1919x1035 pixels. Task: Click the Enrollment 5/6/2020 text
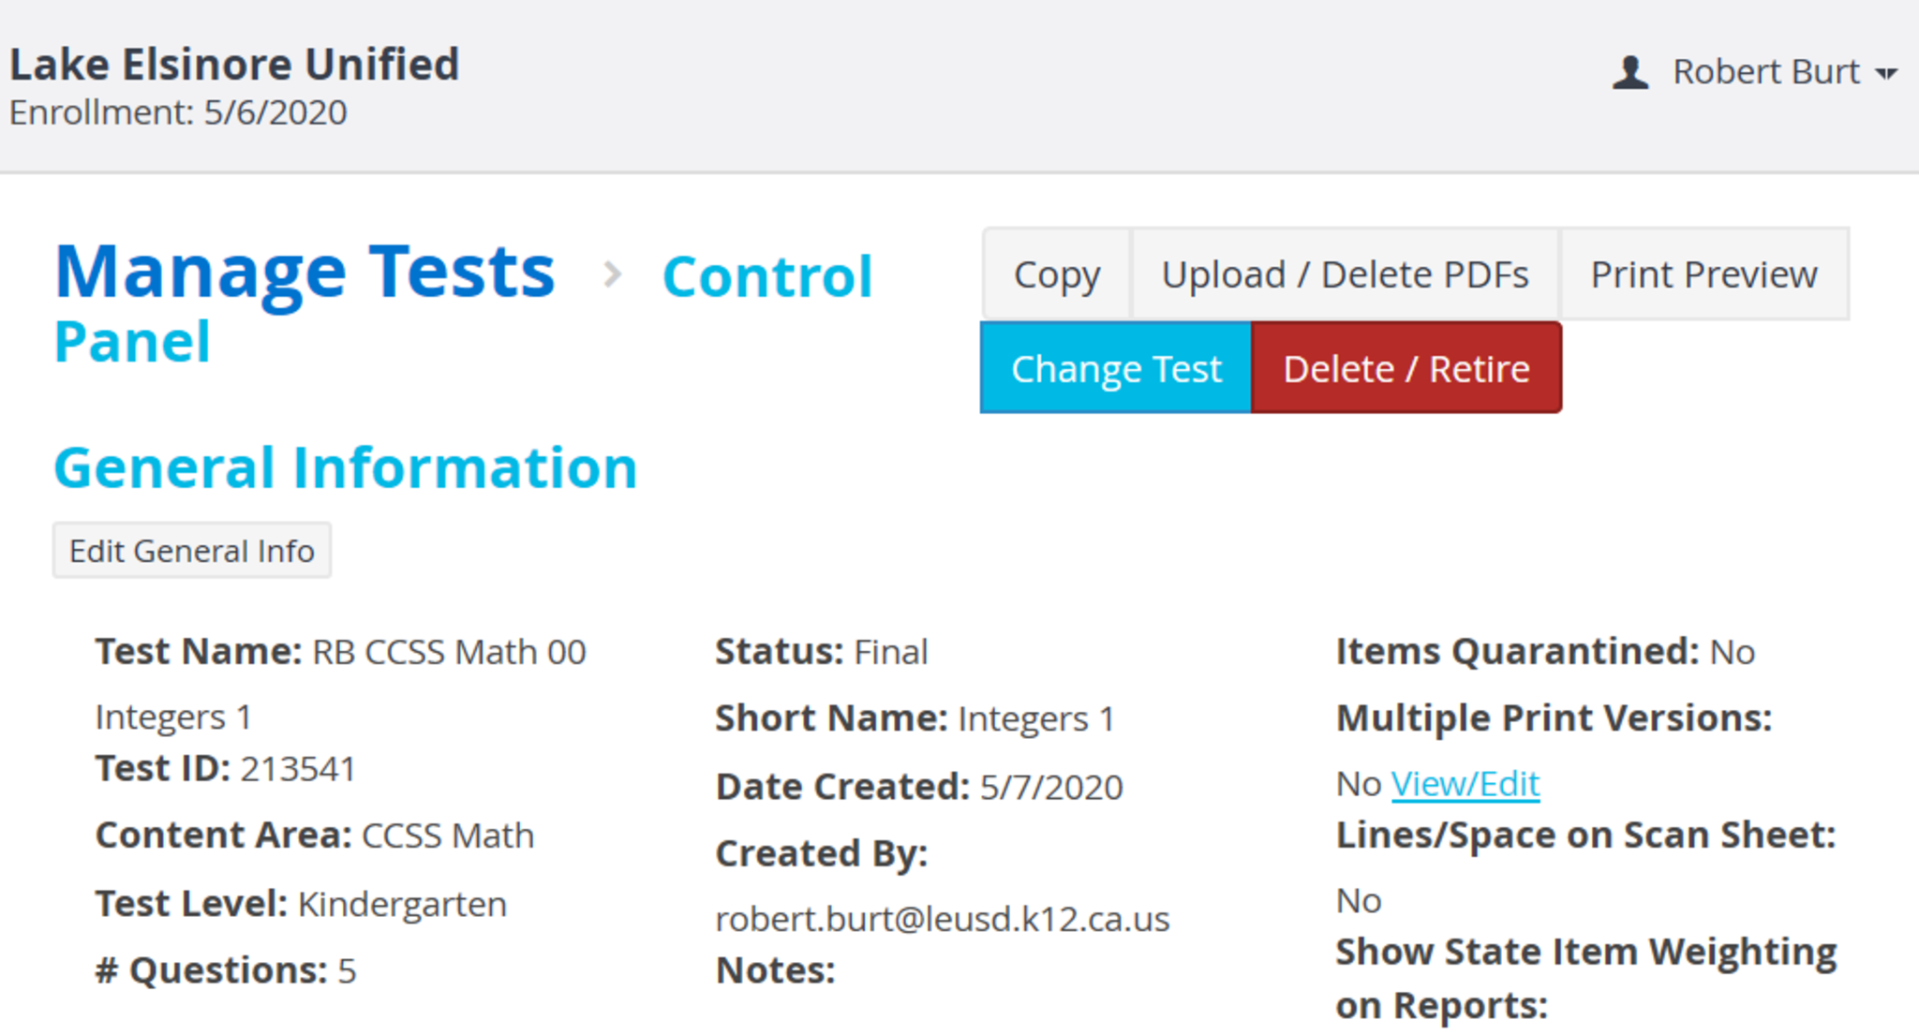click(x=178, y=112)
